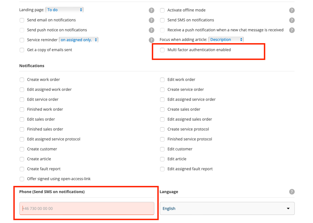Open the Landing page To do dropdown

coord(64,10)
